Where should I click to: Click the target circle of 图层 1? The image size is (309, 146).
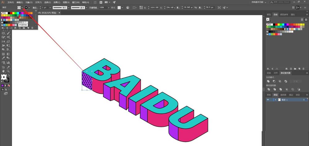point(304,100)
